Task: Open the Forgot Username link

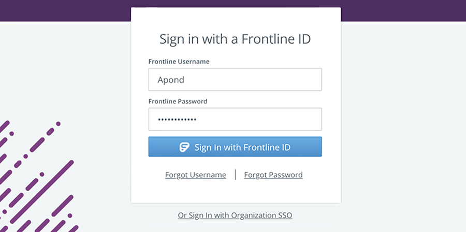Action: pyautogui.click(x=196, y=175)
